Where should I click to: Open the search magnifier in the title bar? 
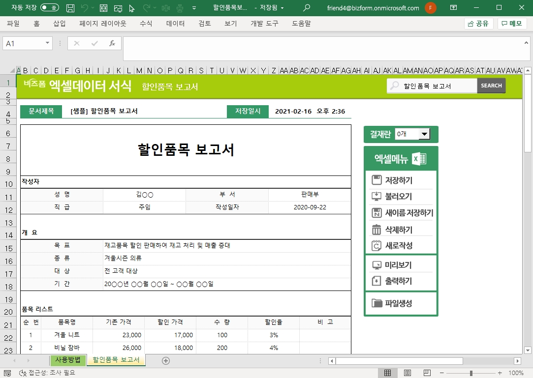[307, 8]
